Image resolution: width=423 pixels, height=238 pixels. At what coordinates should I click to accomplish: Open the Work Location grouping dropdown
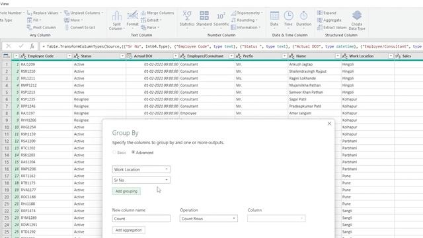tap(141, 169)
